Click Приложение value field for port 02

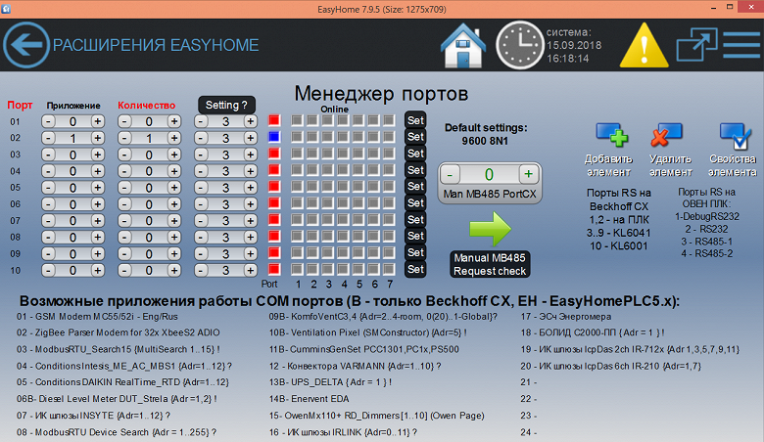(72, 138)
